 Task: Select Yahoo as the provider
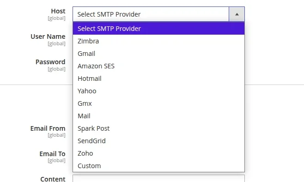158,91
